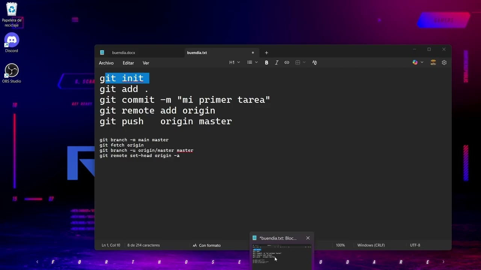Image resolution: width=481 pixels, height=270 pixels.
Task: Click the 'Ln 1, Col 10' status indicator
Action: click(111, 245)
